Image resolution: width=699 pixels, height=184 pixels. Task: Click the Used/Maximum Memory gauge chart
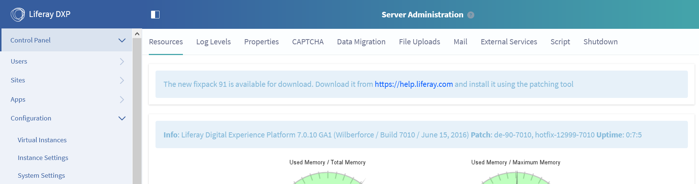pyautogui.click(x=516, y=178)
